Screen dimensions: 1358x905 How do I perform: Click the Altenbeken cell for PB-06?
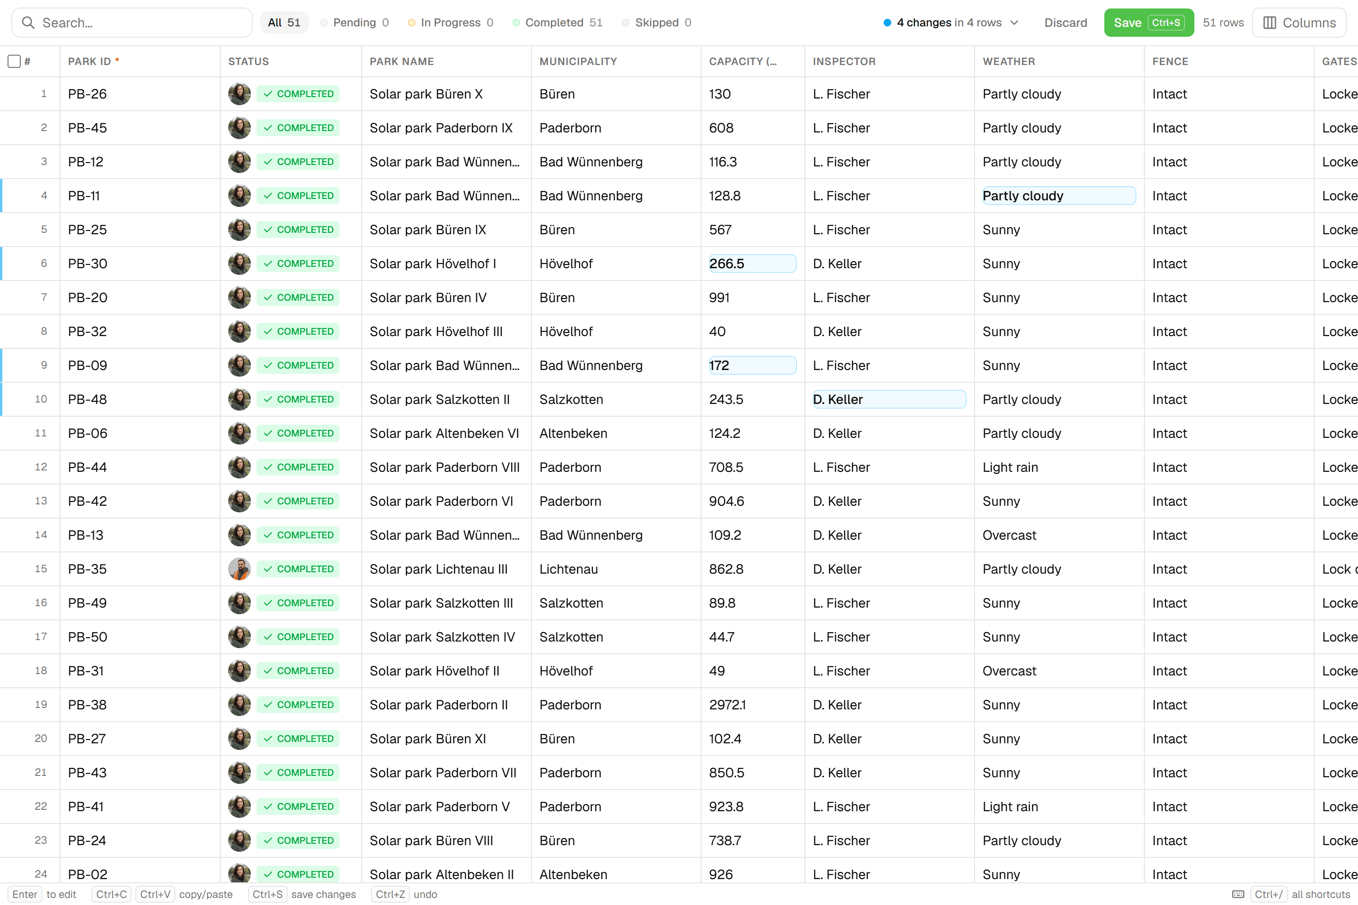click(x=615, y=434)
